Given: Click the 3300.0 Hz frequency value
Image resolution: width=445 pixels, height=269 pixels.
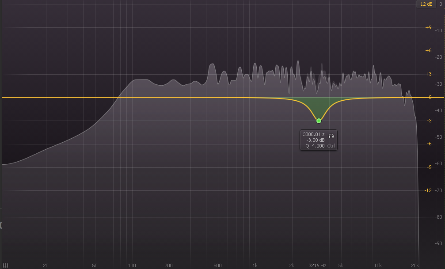Looking at the screenshot, I should click(313, 134).
